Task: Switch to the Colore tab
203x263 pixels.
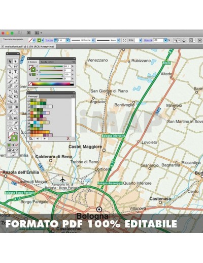Action: pos(33,62)
